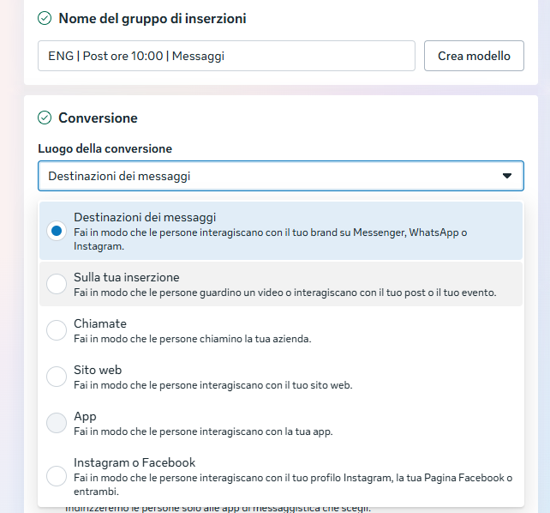Select the App radio button
This screenshot has width=550, height=513.
pos(57,423)
